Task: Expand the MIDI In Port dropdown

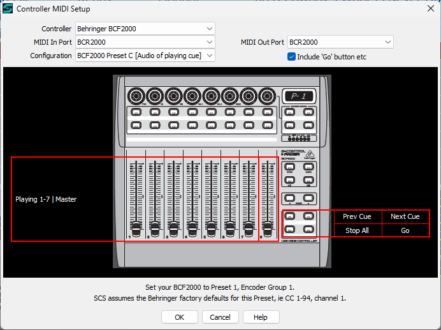Action: click(145, 42)
